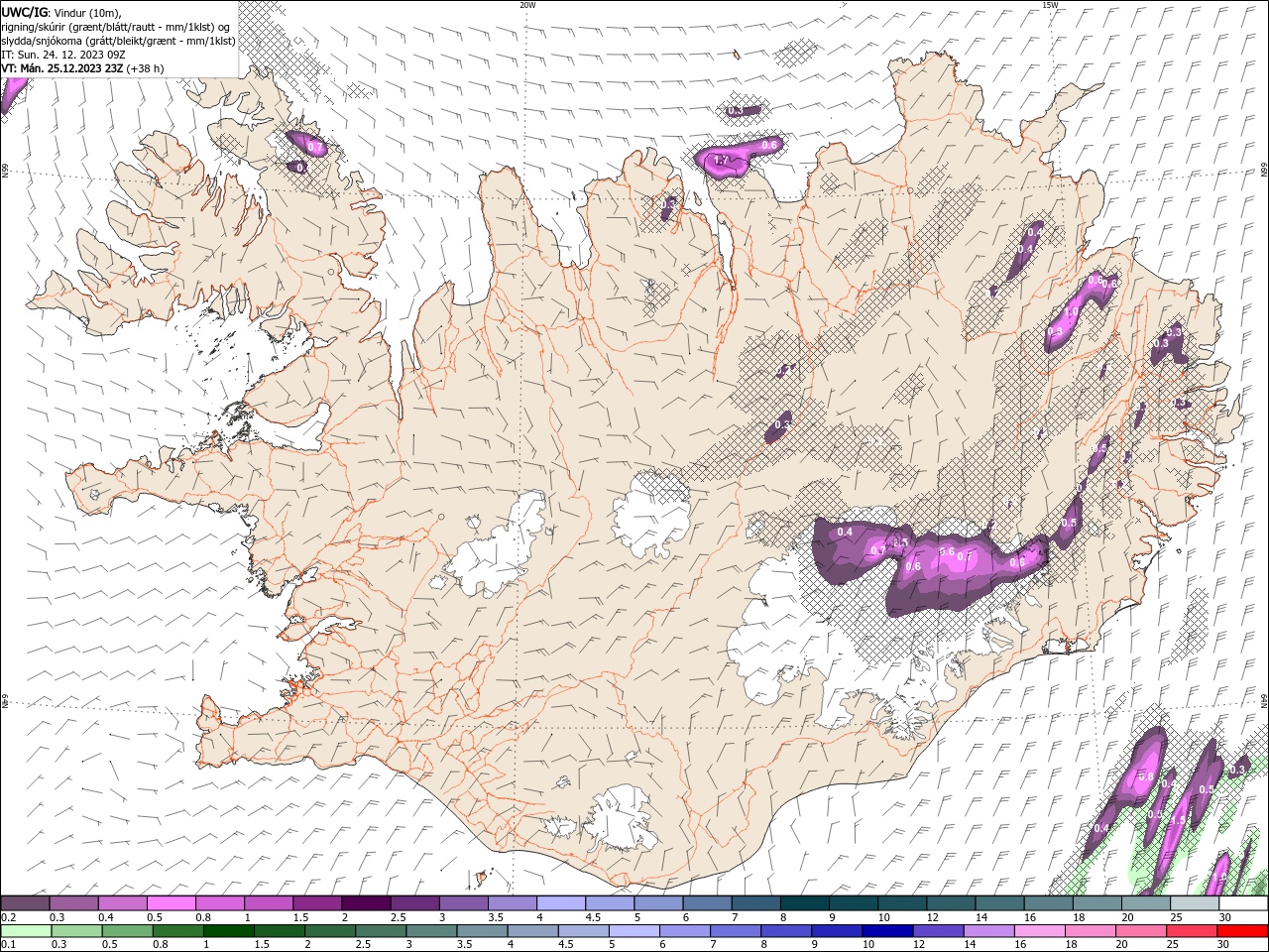Select the "Vindur (10m)" label in the header
This screenshot has width=1269, height=952.
[86, 12]
